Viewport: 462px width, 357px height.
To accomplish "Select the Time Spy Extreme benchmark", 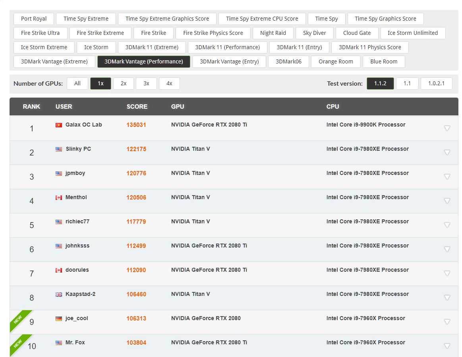I will pos(86,19).
